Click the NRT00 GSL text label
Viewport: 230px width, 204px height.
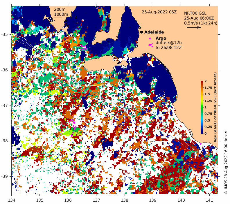[195, 13]
